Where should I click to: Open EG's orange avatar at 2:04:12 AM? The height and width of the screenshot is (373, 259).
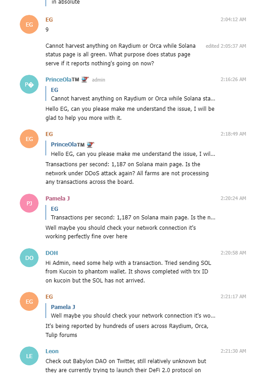(29, 24)
